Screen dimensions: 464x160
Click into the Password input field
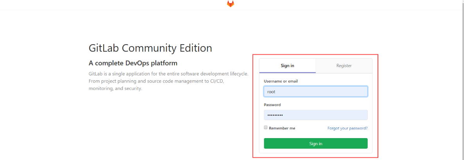(316, 115)
